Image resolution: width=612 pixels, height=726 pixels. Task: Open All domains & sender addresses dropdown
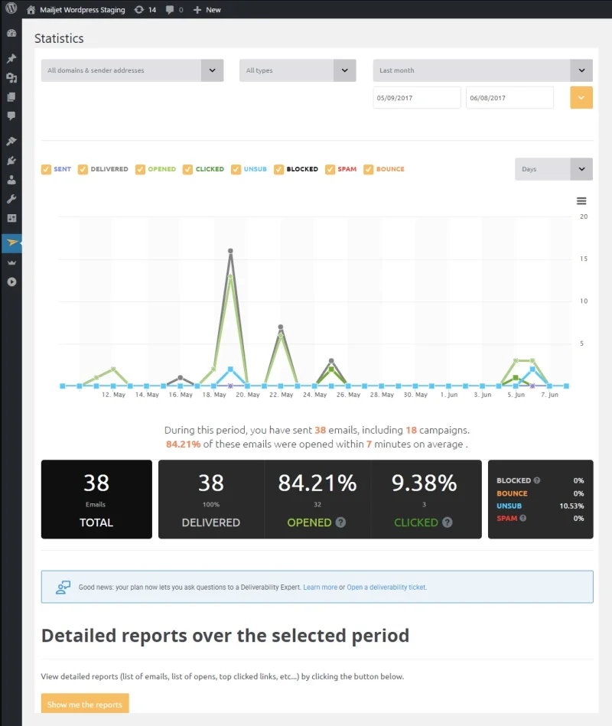(132, 70)
